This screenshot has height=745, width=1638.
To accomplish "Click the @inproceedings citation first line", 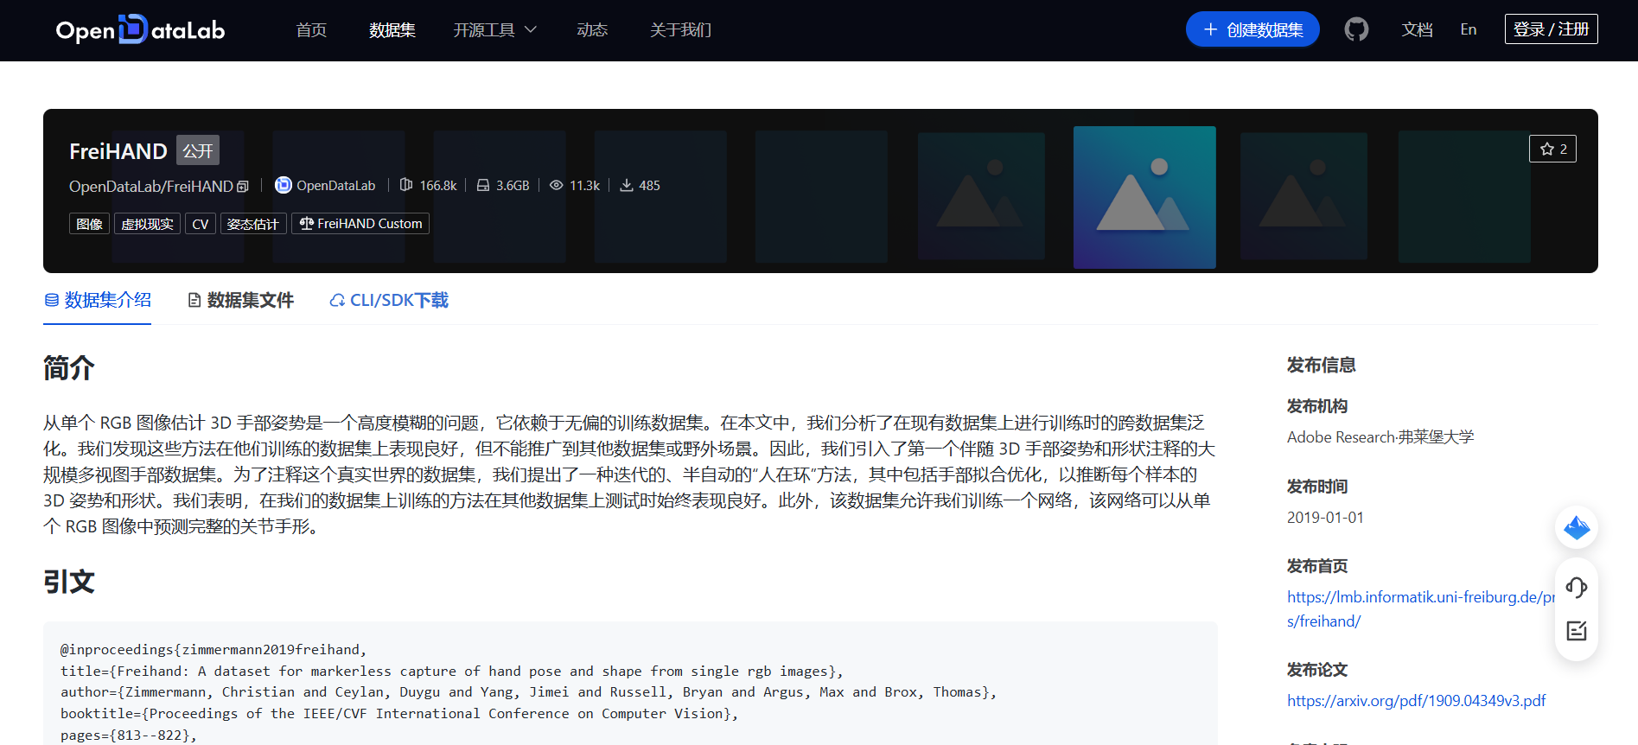I will point(214,650).
